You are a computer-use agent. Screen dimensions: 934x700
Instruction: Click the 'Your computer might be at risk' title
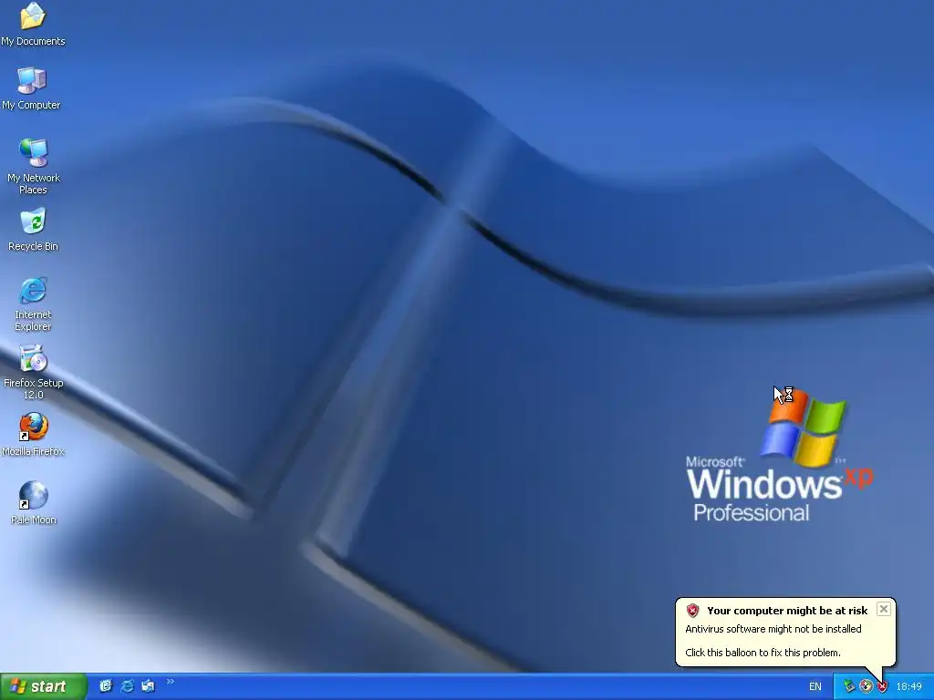pos(787,610)
